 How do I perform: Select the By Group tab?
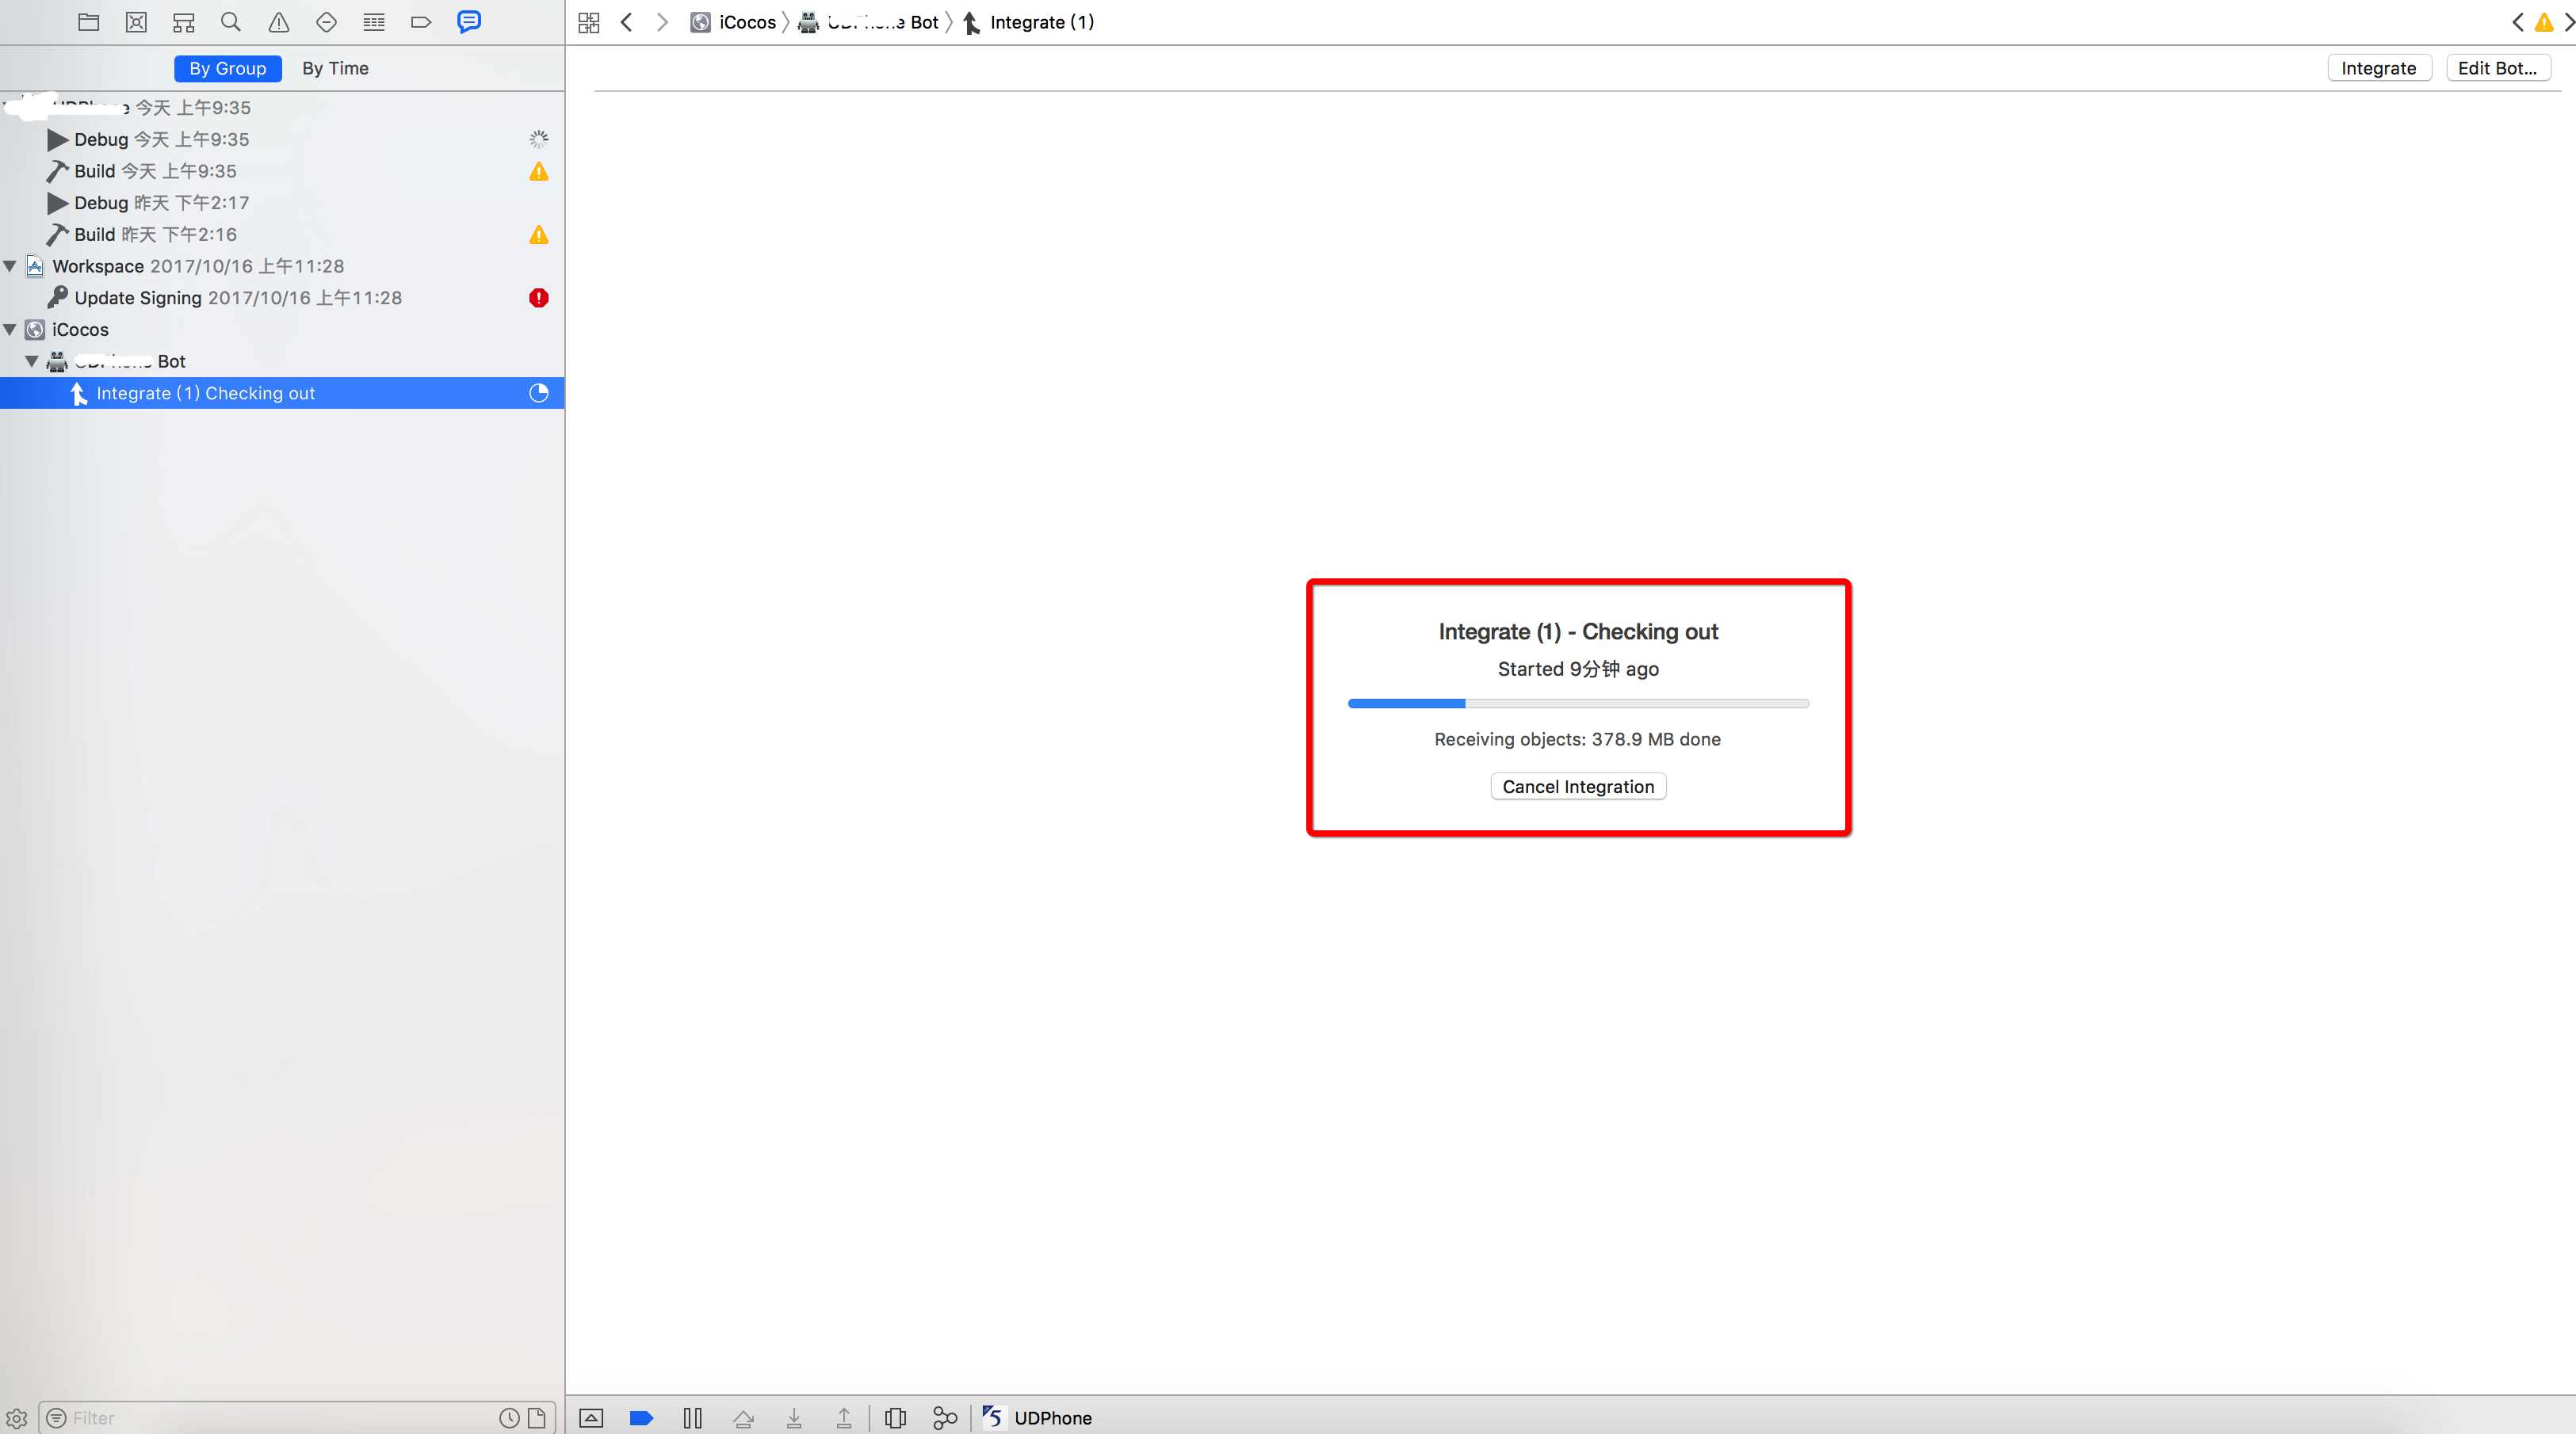227,68
